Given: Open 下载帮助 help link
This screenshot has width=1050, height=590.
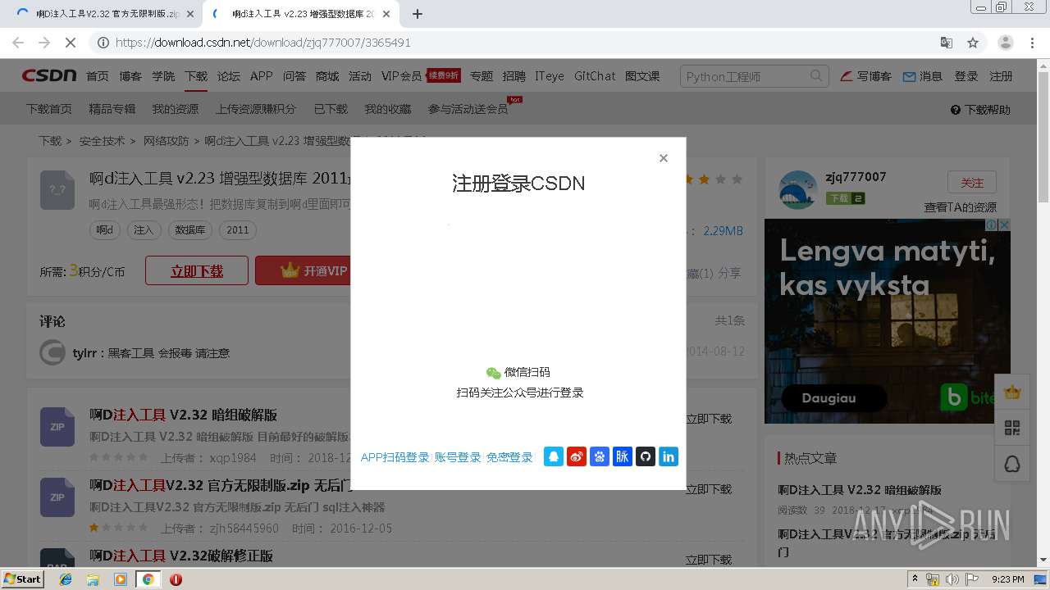Looking at the screenshot, I should pyautogui.click(x=980, y=110).
